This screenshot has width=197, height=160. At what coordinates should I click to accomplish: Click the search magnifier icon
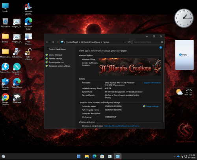point(162,42)
